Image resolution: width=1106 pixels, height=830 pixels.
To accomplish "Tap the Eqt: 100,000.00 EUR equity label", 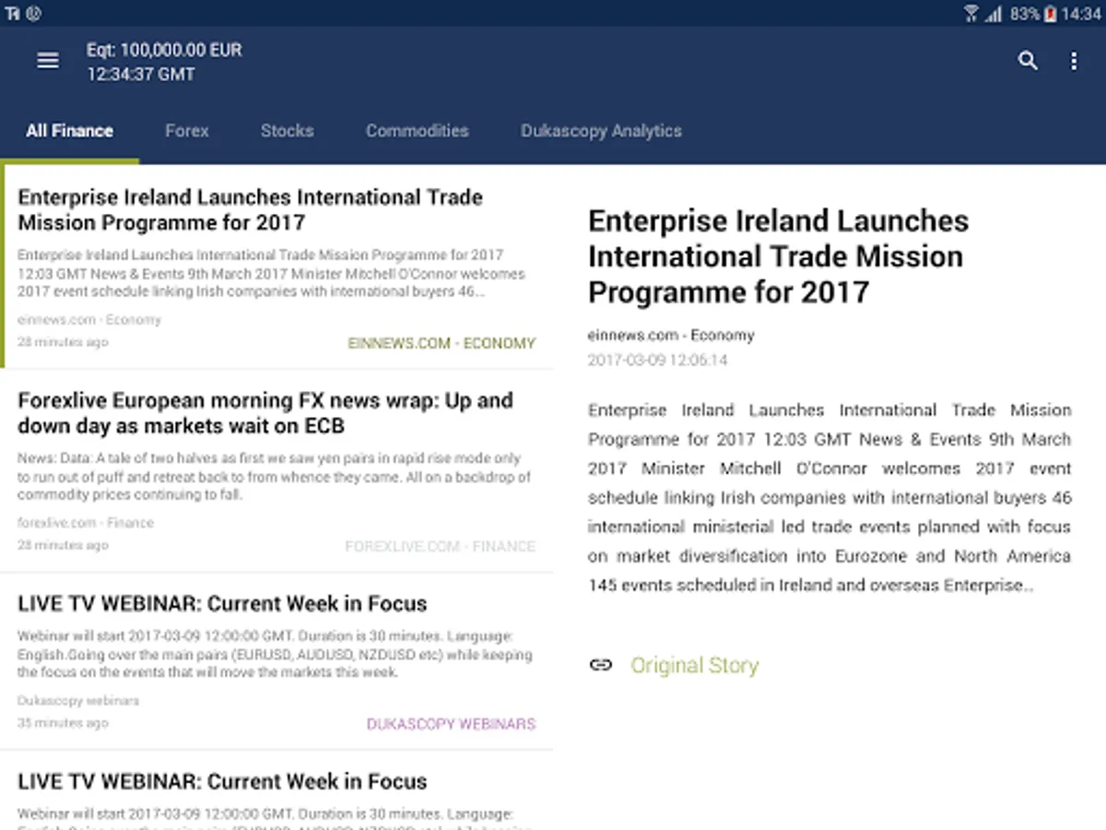I will point(164,50).
